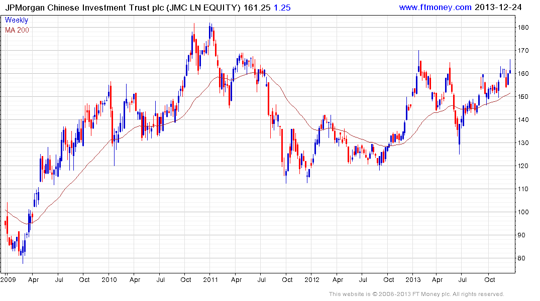Click the 2009 year axis label
540x301 pixels.
8,279
